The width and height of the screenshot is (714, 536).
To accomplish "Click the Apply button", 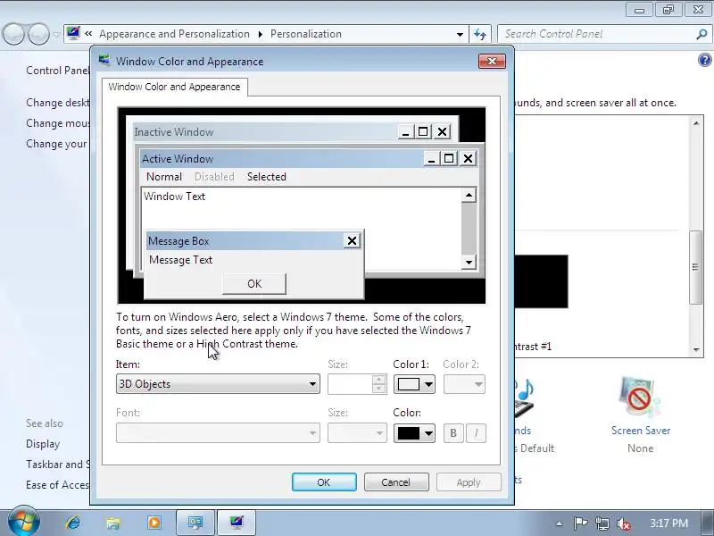I will [469, 482].
